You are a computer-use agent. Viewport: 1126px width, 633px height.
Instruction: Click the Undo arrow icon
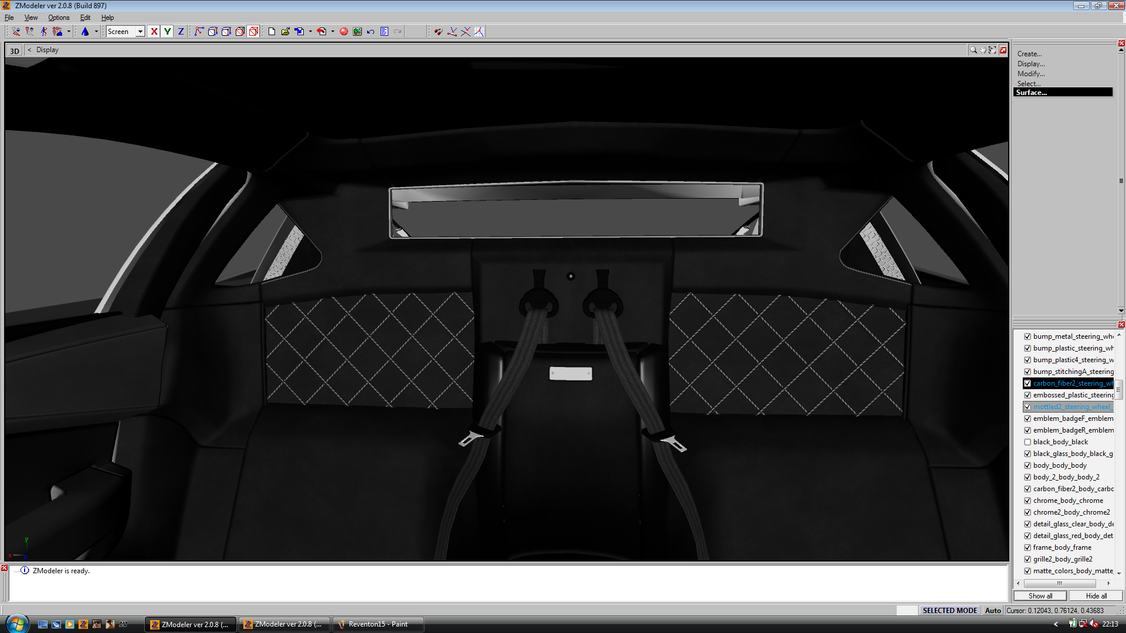[369, 31]
